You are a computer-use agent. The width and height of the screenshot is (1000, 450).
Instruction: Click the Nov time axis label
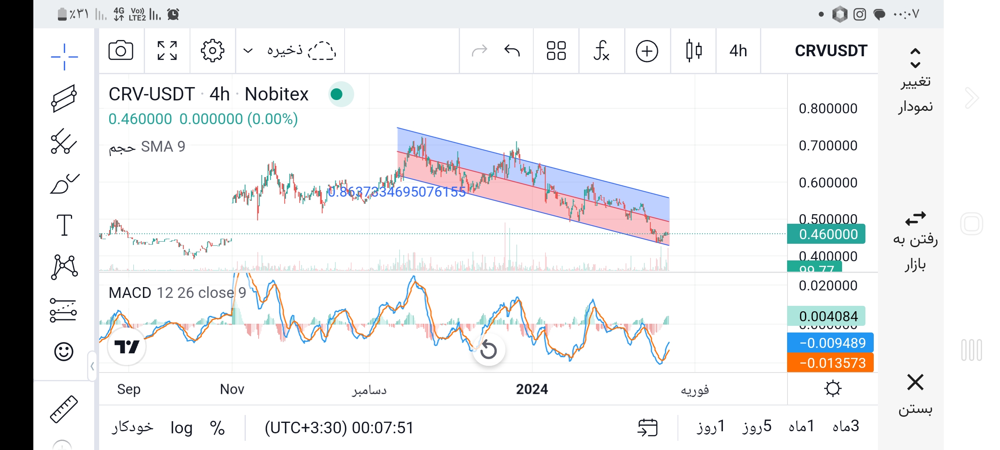tap(232, 389)
